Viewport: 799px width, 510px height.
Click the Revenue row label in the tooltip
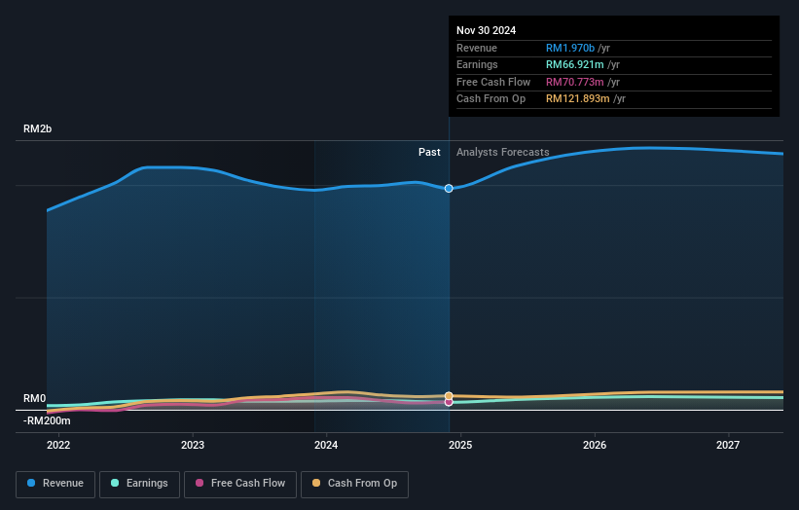tap(477, 48)
